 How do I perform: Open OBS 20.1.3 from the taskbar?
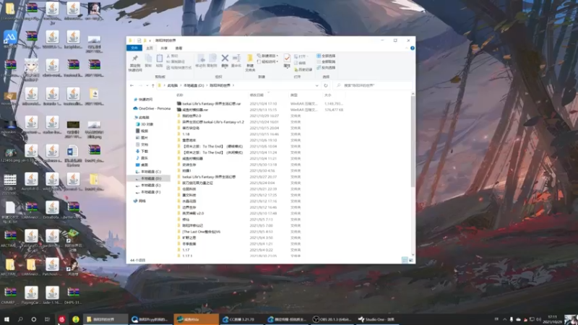coord(332,319)
